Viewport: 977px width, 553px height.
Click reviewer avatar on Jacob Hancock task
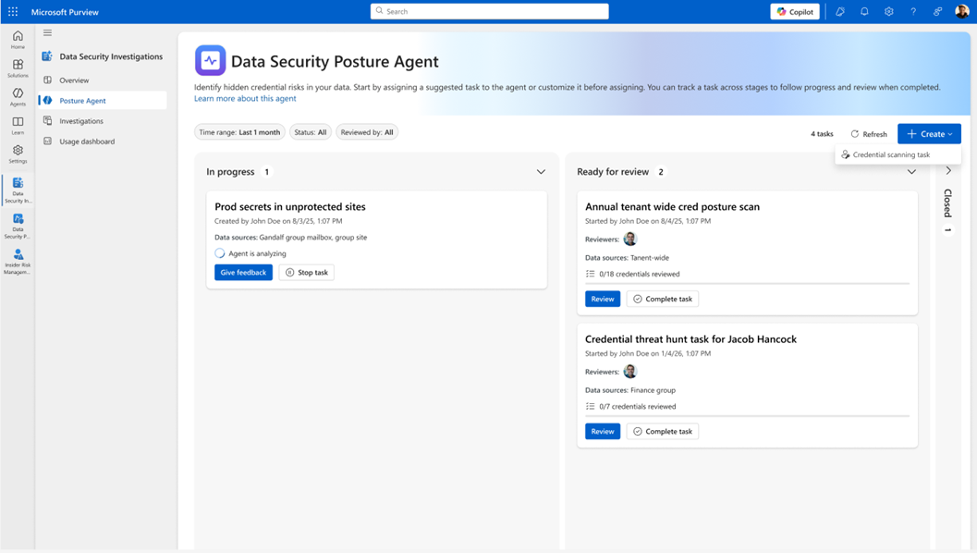pos(630,372)
